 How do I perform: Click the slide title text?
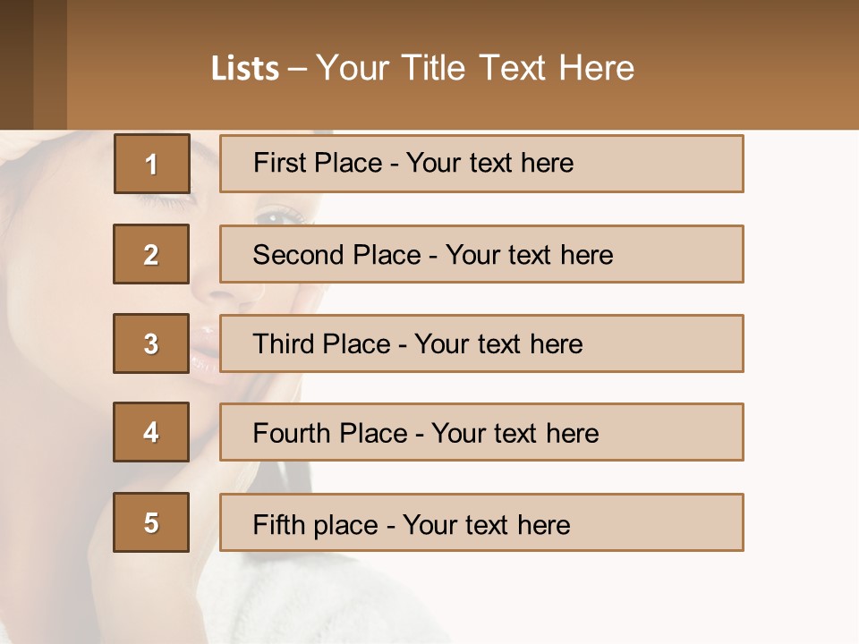pyautogui.click(x=422, y=68)
